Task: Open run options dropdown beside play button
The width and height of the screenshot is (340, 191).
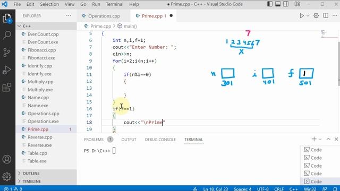Action: click(308, 15)
